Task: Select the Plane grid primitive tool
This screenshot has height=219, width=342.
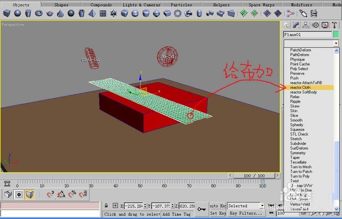Action: click(x=103, y=14)
